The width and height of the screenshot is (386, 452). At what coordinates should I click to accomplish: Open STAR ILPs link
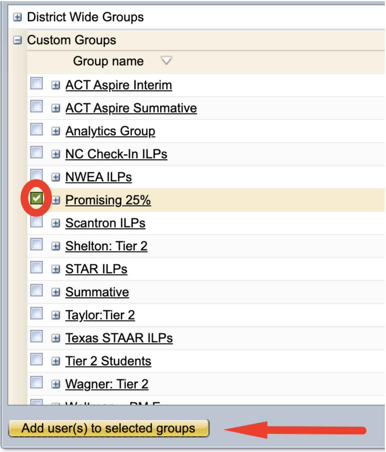tap(96, 269)
